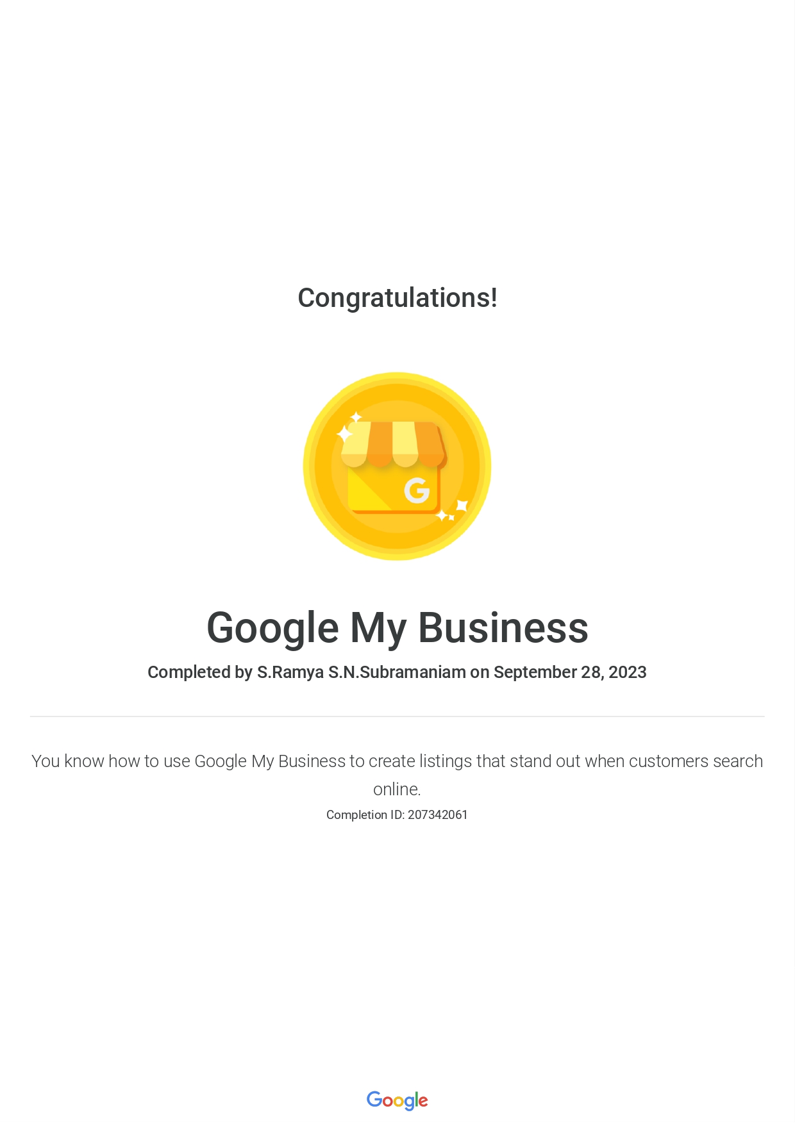Click the horizontal divider line below the name
This screenshot has height=1124, width=795.
tap(397, 716)
